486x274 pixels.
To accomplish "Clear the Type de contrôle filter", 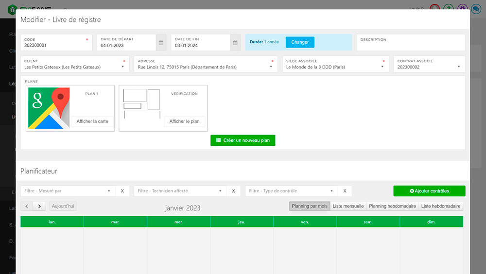I will tap(344, 191).
